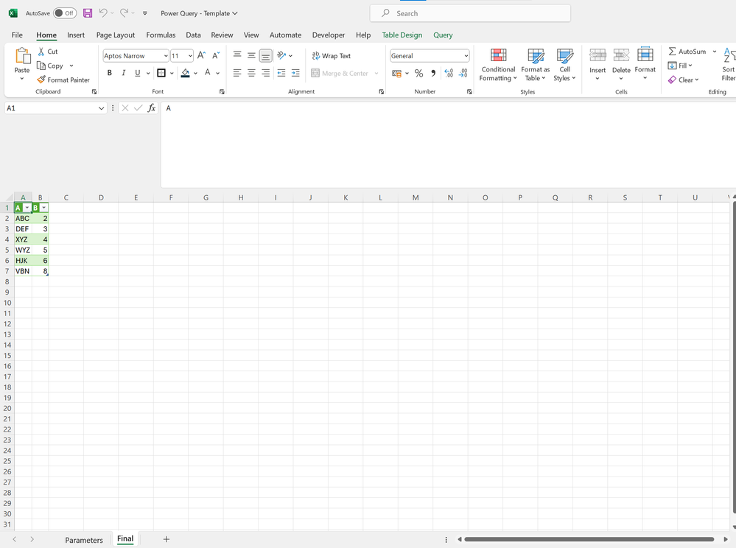Open the Table Design ribbon tab

pyautogui.click(x=402, y=35)
